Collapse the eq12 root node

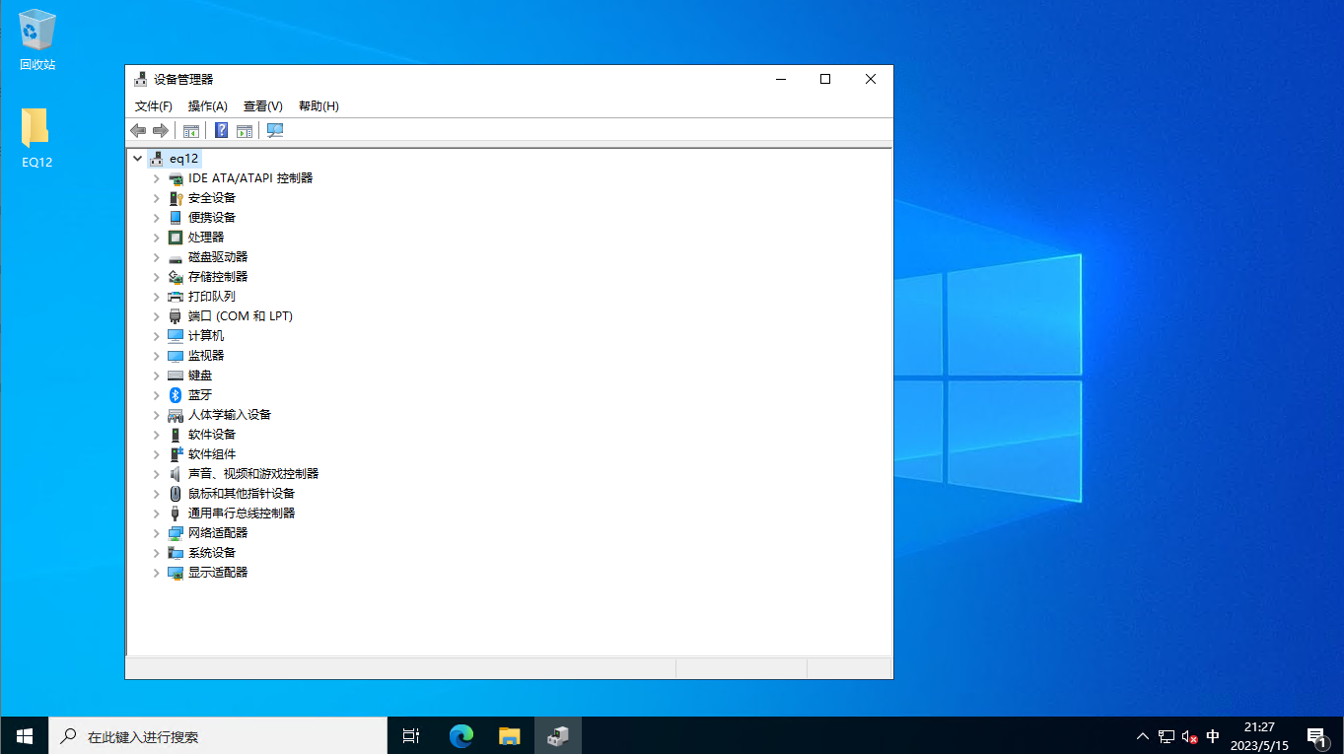(137, 158)
